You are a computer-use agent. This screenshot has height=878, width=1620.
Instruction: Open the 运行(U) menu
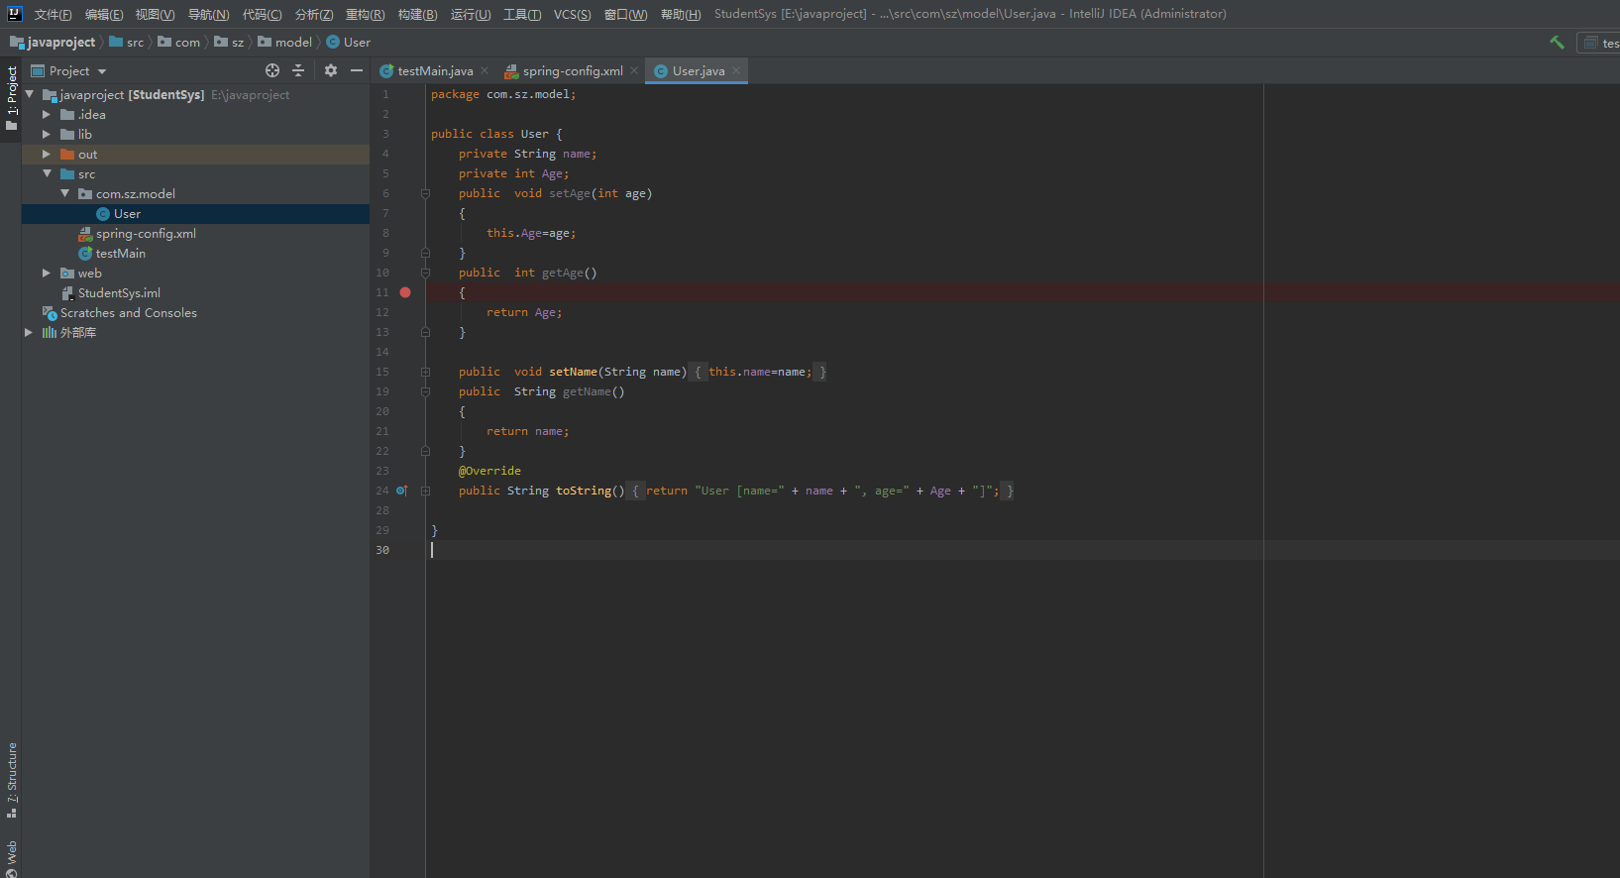tap(471, 14)
